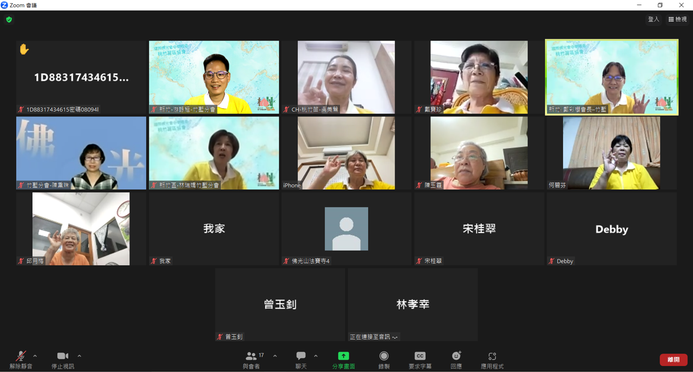The height and width of the screenshot is (372, 693).
Task: Open the reactions emoji icon
Action: tap(456, 356)
